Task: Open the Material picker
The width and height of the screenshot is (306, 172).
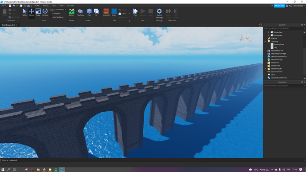Action: [x=106, y=12]
